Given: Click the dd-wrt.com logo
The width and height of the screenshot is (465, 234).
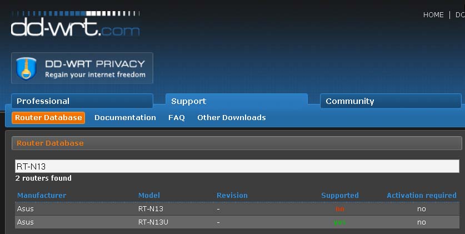Looking at the screenshot, I should pos(75,24).
